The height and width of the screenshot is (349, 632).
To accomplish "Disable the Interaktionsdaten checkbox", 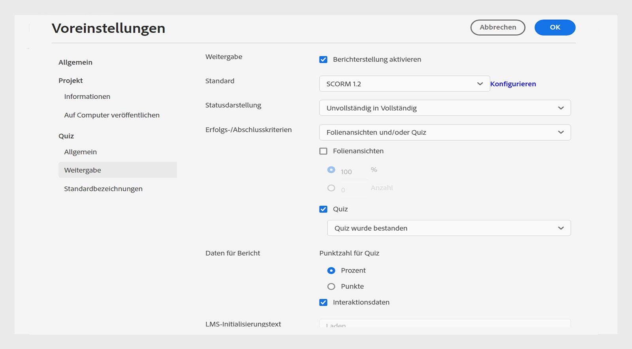I will point(323,302).
